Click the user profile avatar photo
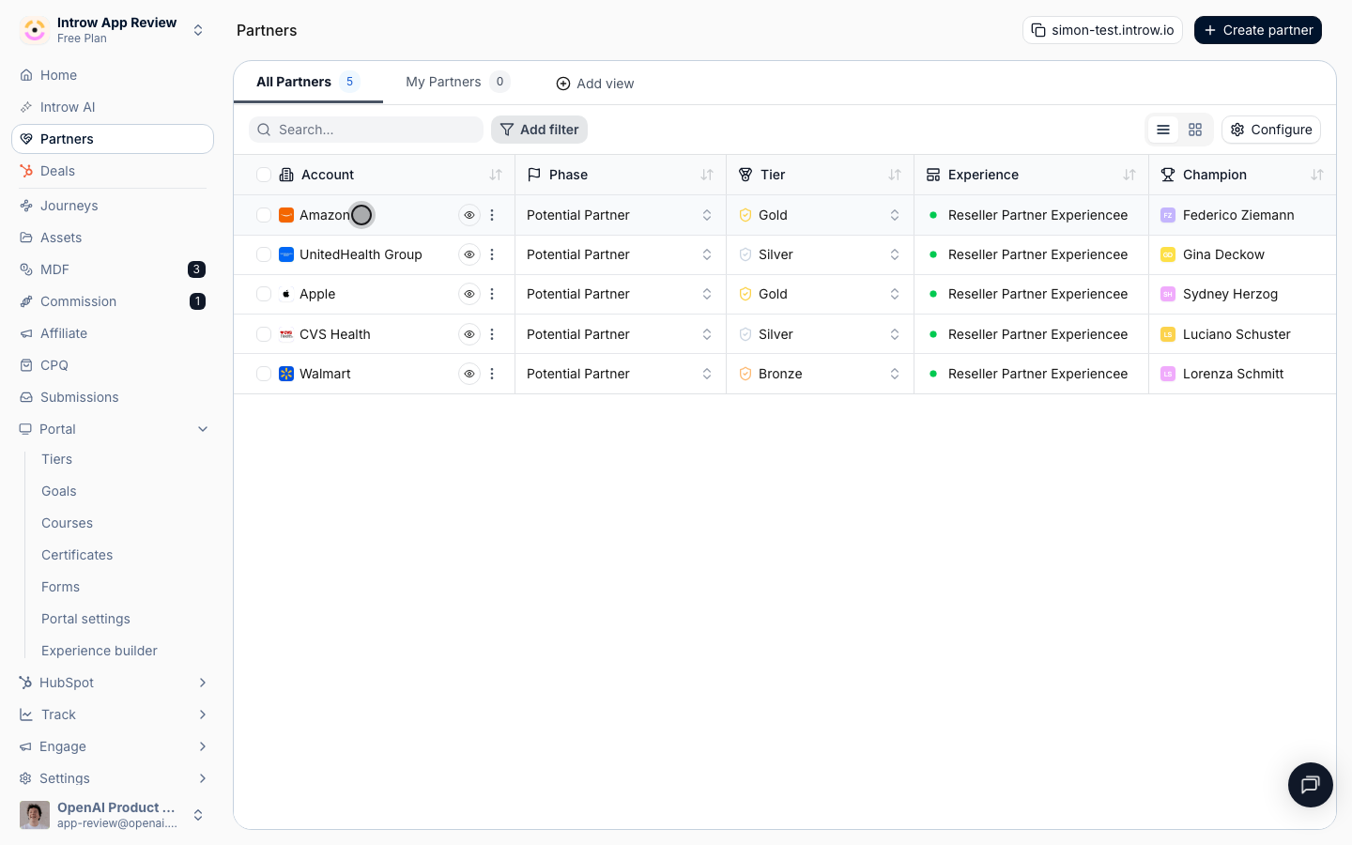The width and height of the screenshot is (1352, 845). coord(35,815)
